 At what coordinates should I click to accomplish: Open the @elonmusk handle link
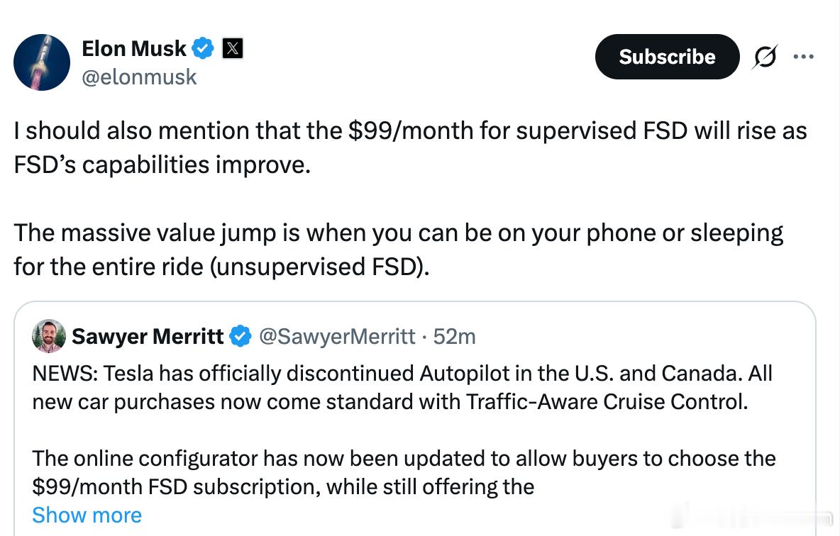[139, 76]
